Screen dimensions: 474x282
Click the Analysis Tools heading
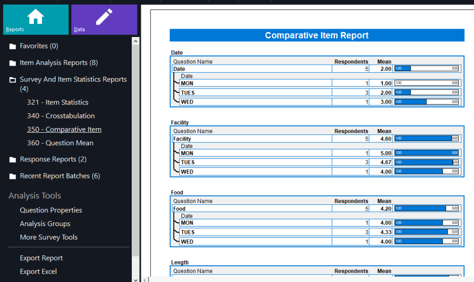point(35,196)
